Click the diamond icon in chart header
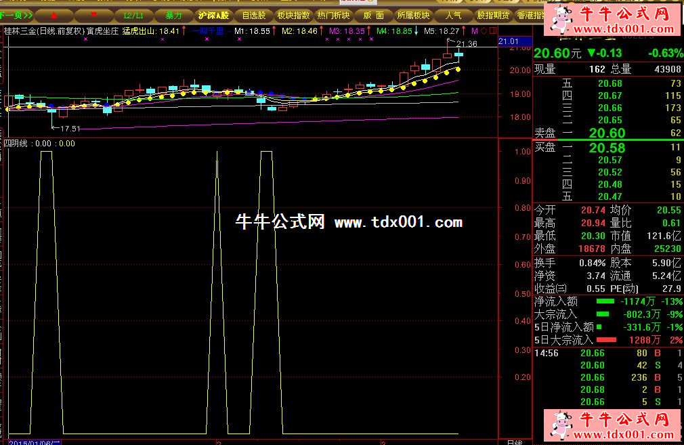The height and width of the screenshot is (445, 684). coord(484,31)
